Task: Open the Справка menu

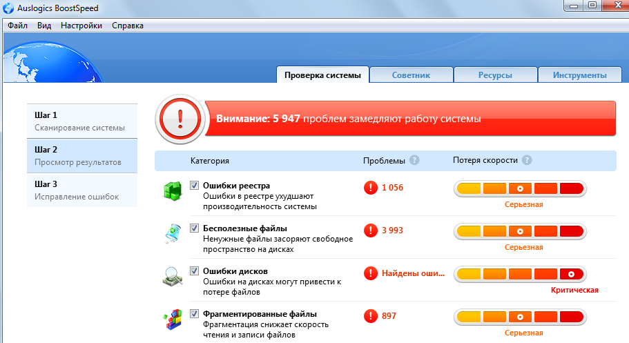Action: coord(128,26)
